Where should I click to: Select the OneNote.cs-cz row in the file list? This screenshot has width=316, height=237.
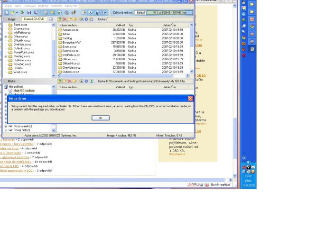(x=123, y=68)
